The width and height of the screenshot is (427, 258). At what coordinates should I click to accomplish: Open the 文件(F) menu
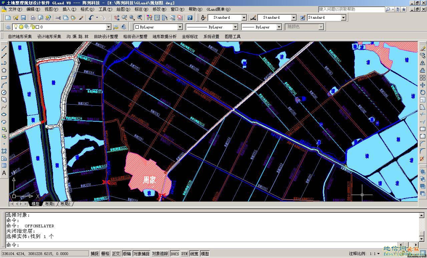tap(15, 9)
